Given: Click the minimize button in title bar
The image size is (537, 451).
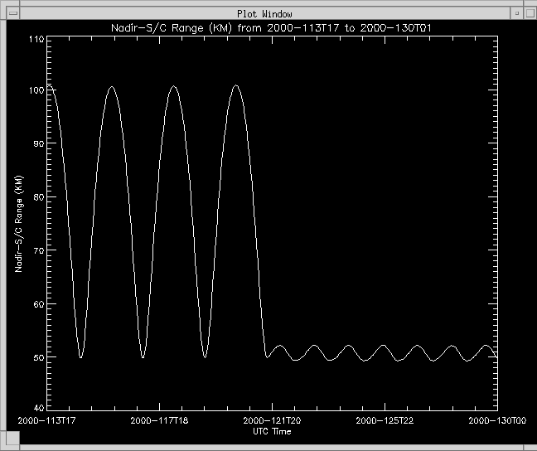Looking at the screenshot, I should click(515, 12).
